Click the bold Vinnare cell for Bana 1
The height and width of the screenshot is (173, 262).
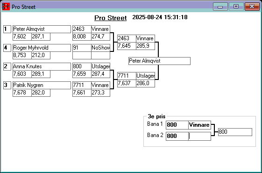tap(200, 125)
